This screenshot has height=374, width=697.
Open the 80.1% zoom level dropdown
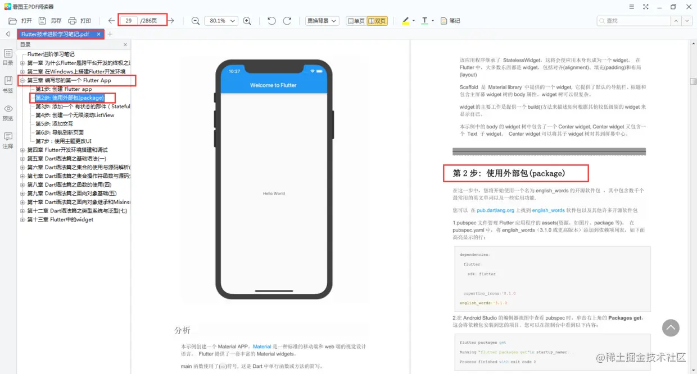221,21
